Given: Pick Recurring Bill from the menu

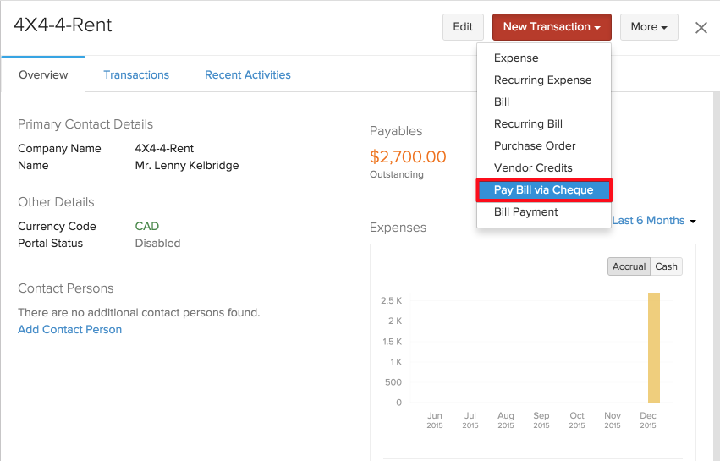Looking at the screenshot, I should pyautogui.click(x=528, y=124).
